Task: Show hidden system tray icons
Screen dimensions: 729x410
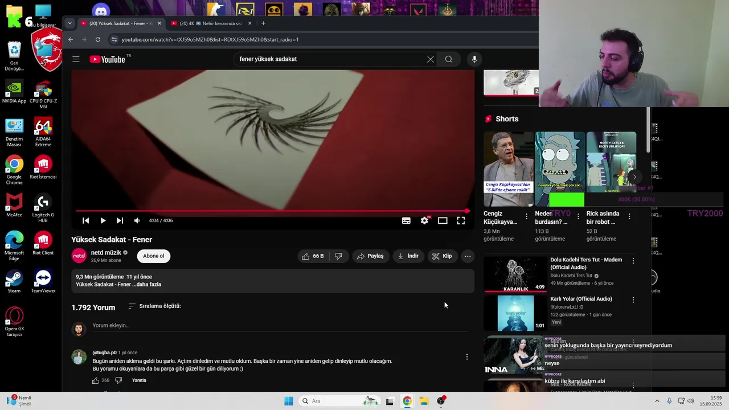Action: point(657,401)
